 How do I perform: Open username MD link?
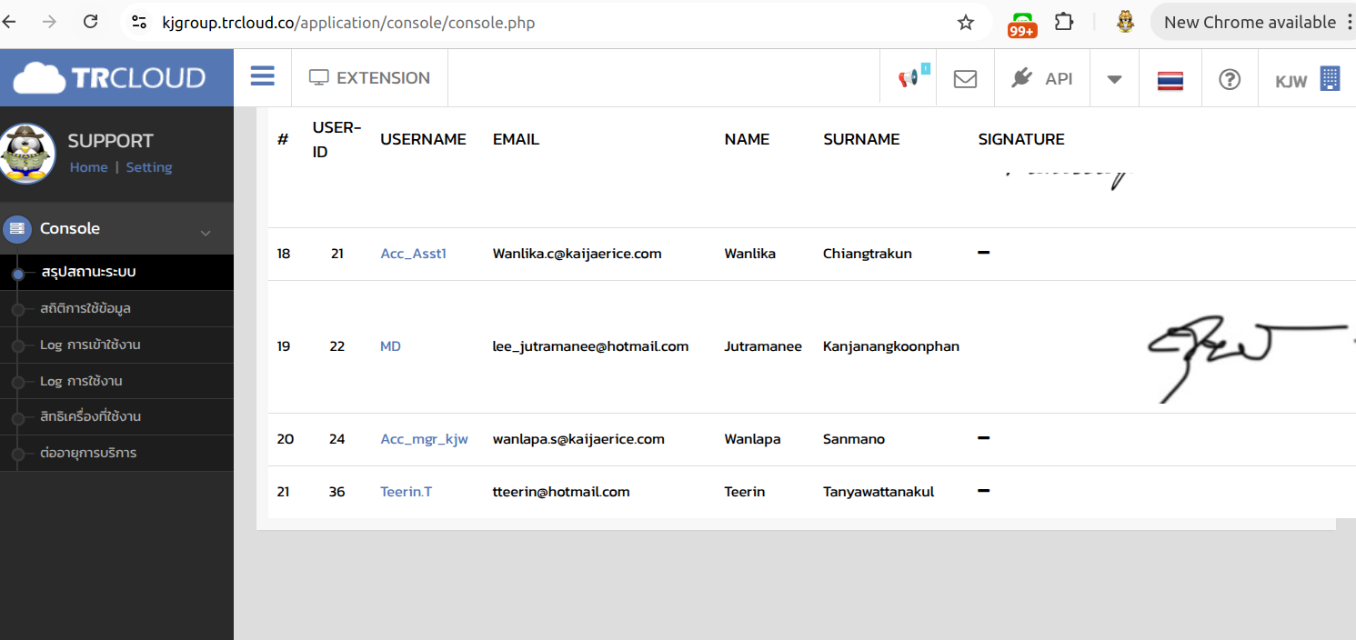coord(390,346)
